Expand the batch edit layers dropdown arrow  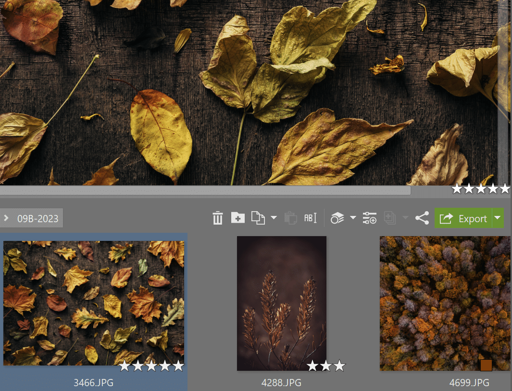[353, 218]
